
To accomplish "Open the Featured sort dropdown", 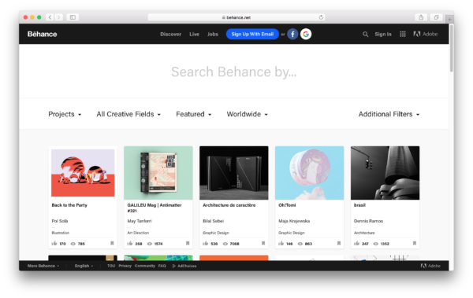I will 194,114.
